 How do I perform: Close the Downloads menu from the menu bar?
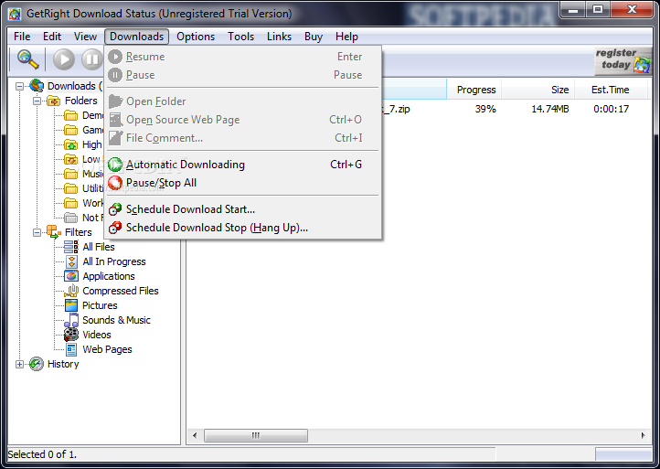[137, 37]
